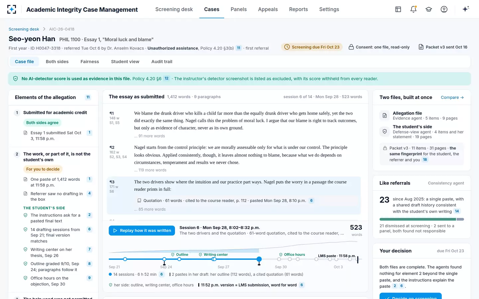Select the Student view tab
The image size is (479, 299).
pos(125,61)
